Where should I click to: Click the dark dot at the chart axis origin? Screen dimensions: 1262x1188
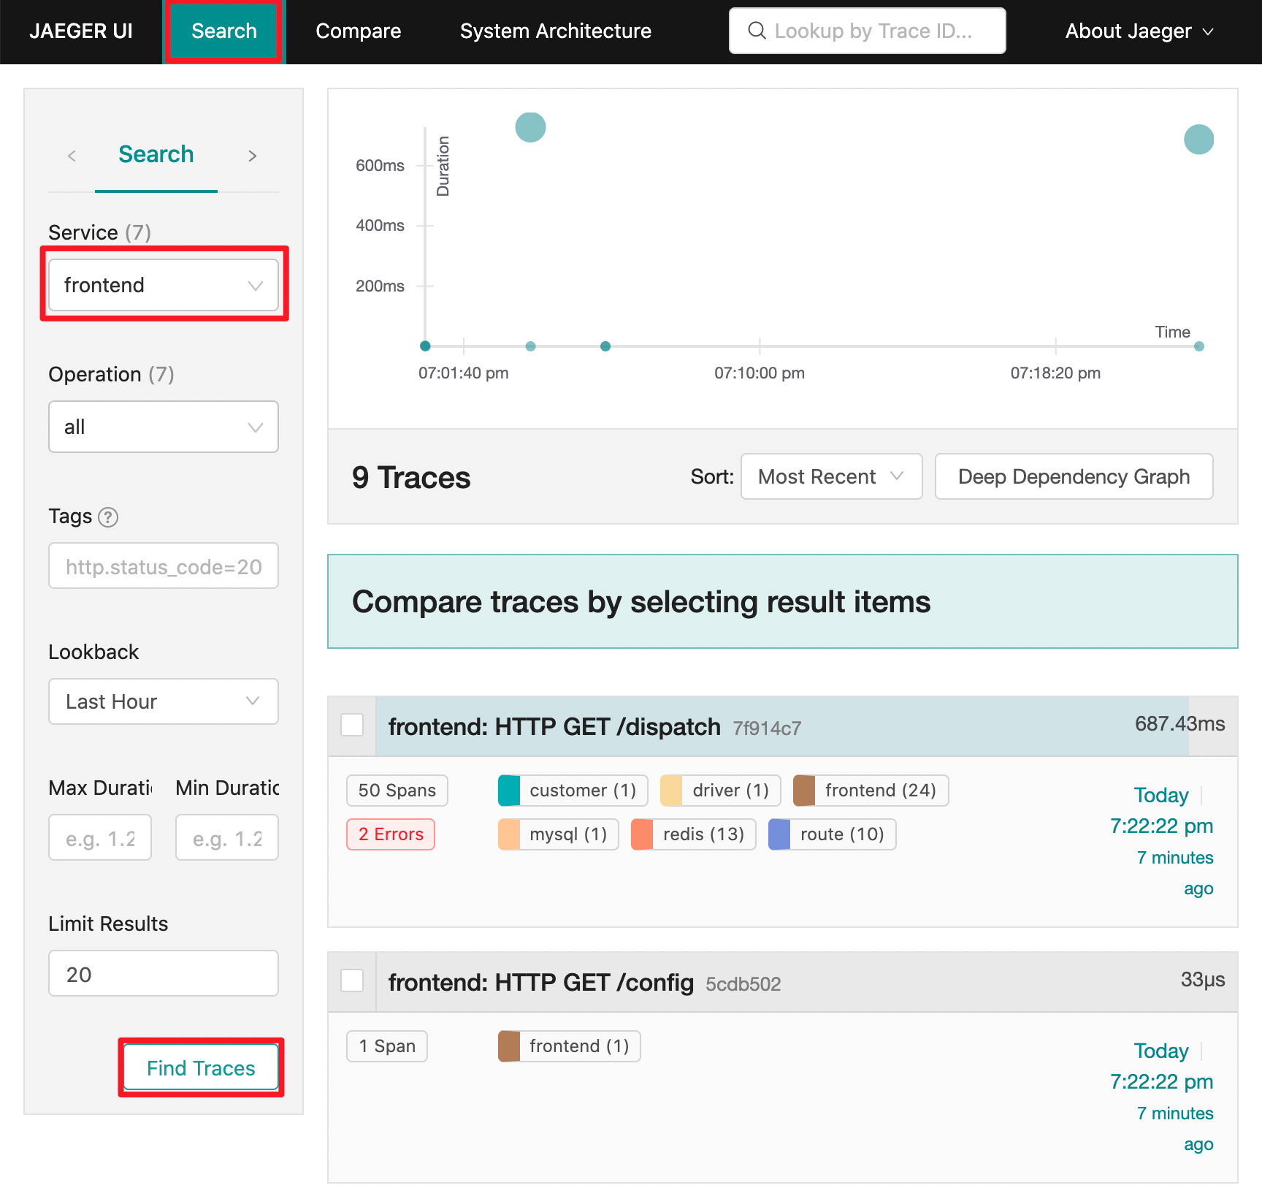[425, 346]
